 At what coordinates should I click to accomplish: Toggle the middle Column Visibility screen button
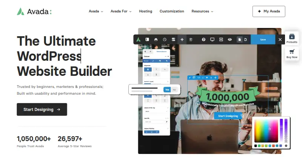(x=152, y=132)
